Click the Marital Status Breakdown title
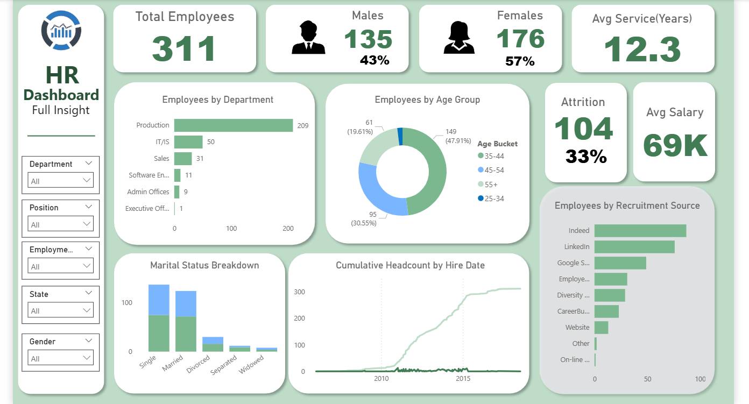Image resolution: width=749 pixels, height=404 pixels. pyautogui.click(x=204, y=265)
